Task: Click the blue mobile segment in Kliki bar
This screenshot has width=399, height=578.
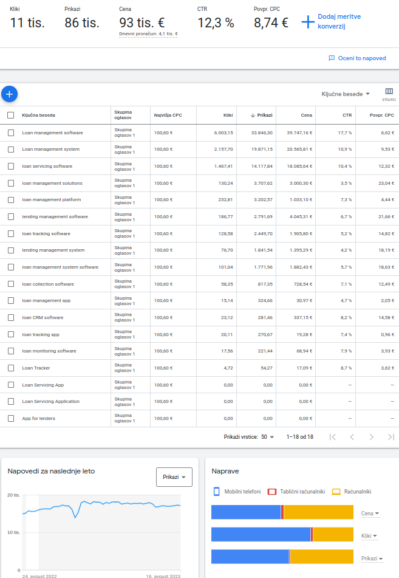Action: click(x=261, y=534)
